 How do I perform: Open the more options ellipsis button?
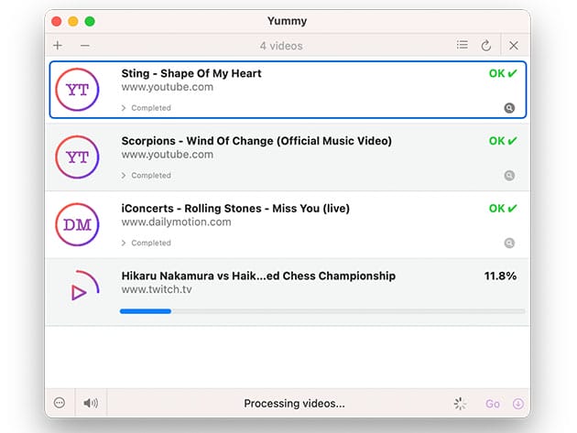(x=60, y=403)
